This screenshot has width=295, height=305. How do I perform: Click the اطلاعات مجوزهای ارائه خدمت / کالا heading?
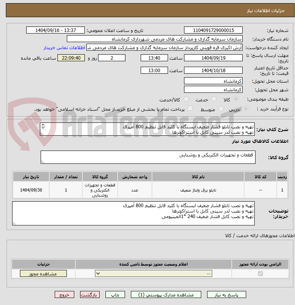tap(260, 236)
